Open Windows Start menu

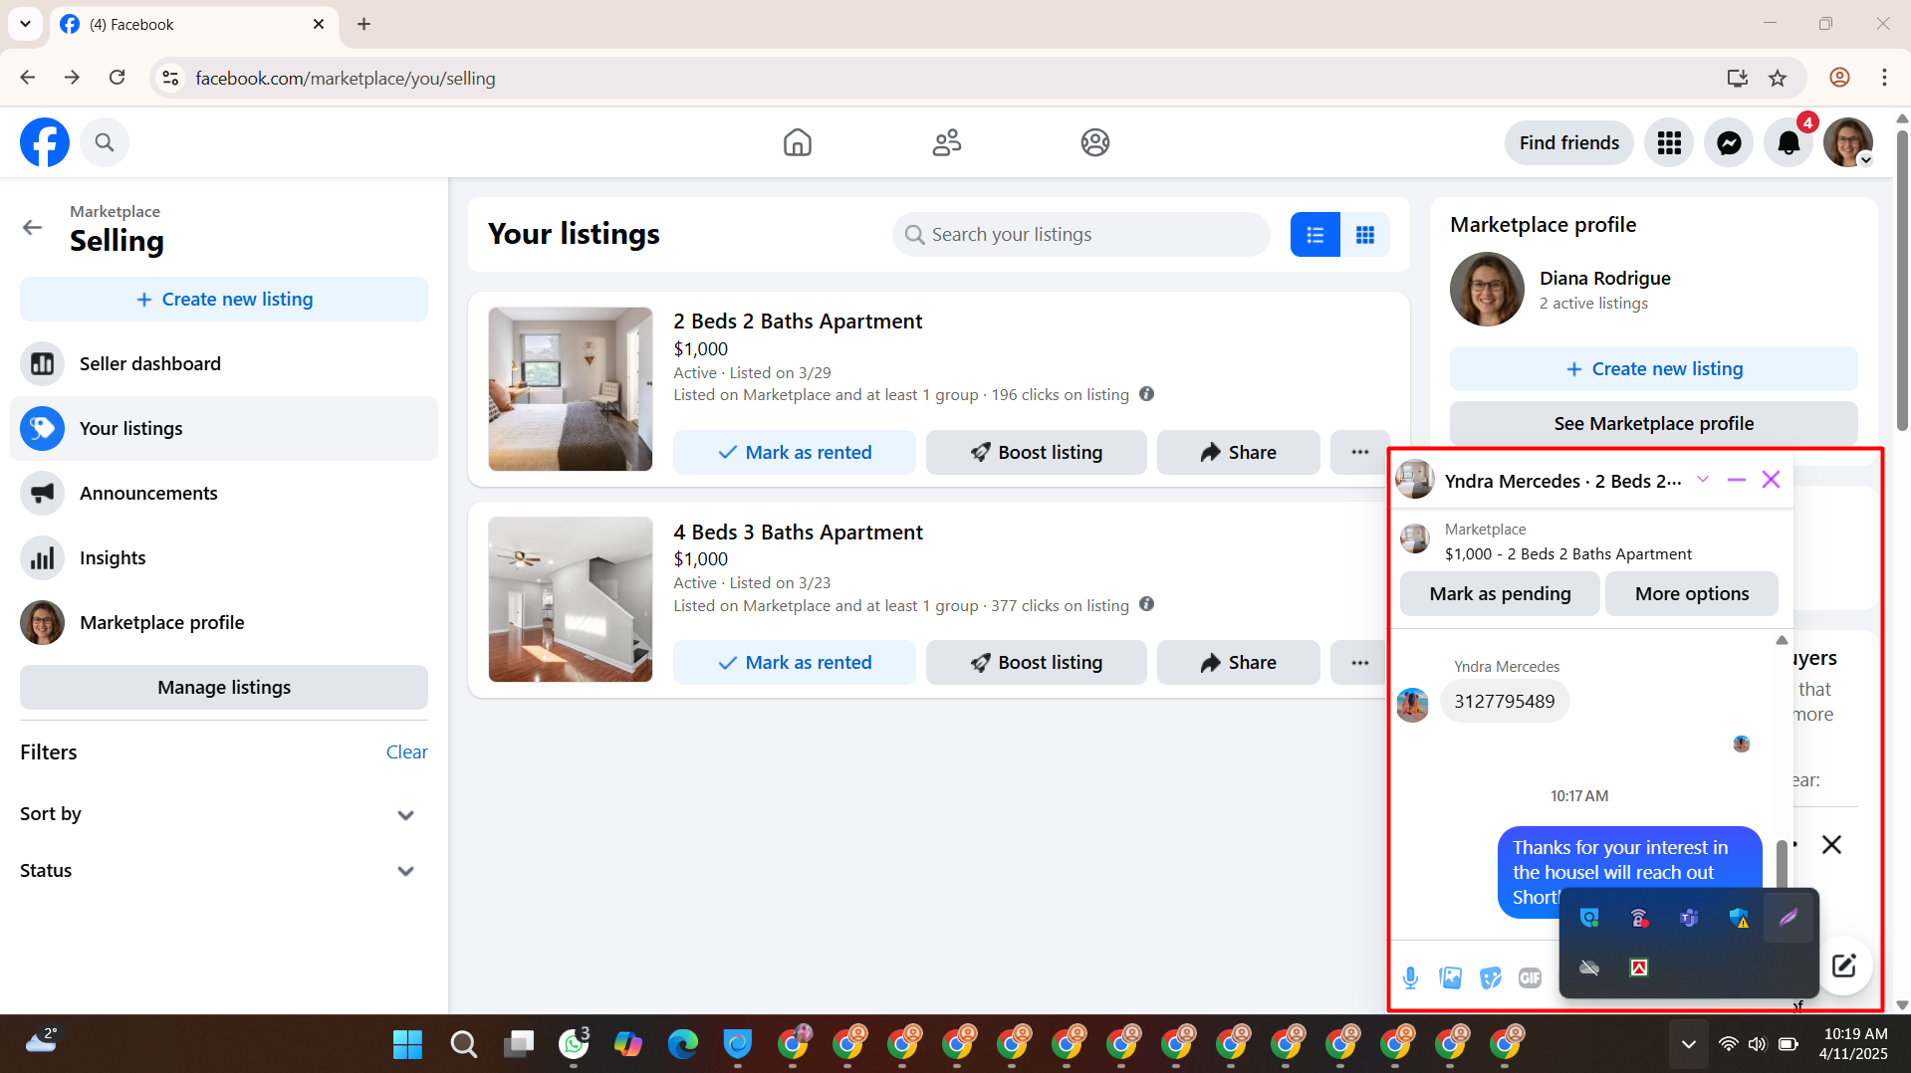(x=407, y=1044)
